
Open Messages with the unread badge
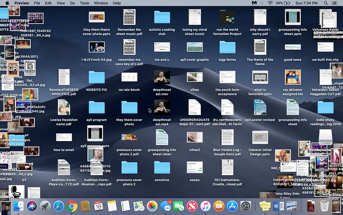166,206
